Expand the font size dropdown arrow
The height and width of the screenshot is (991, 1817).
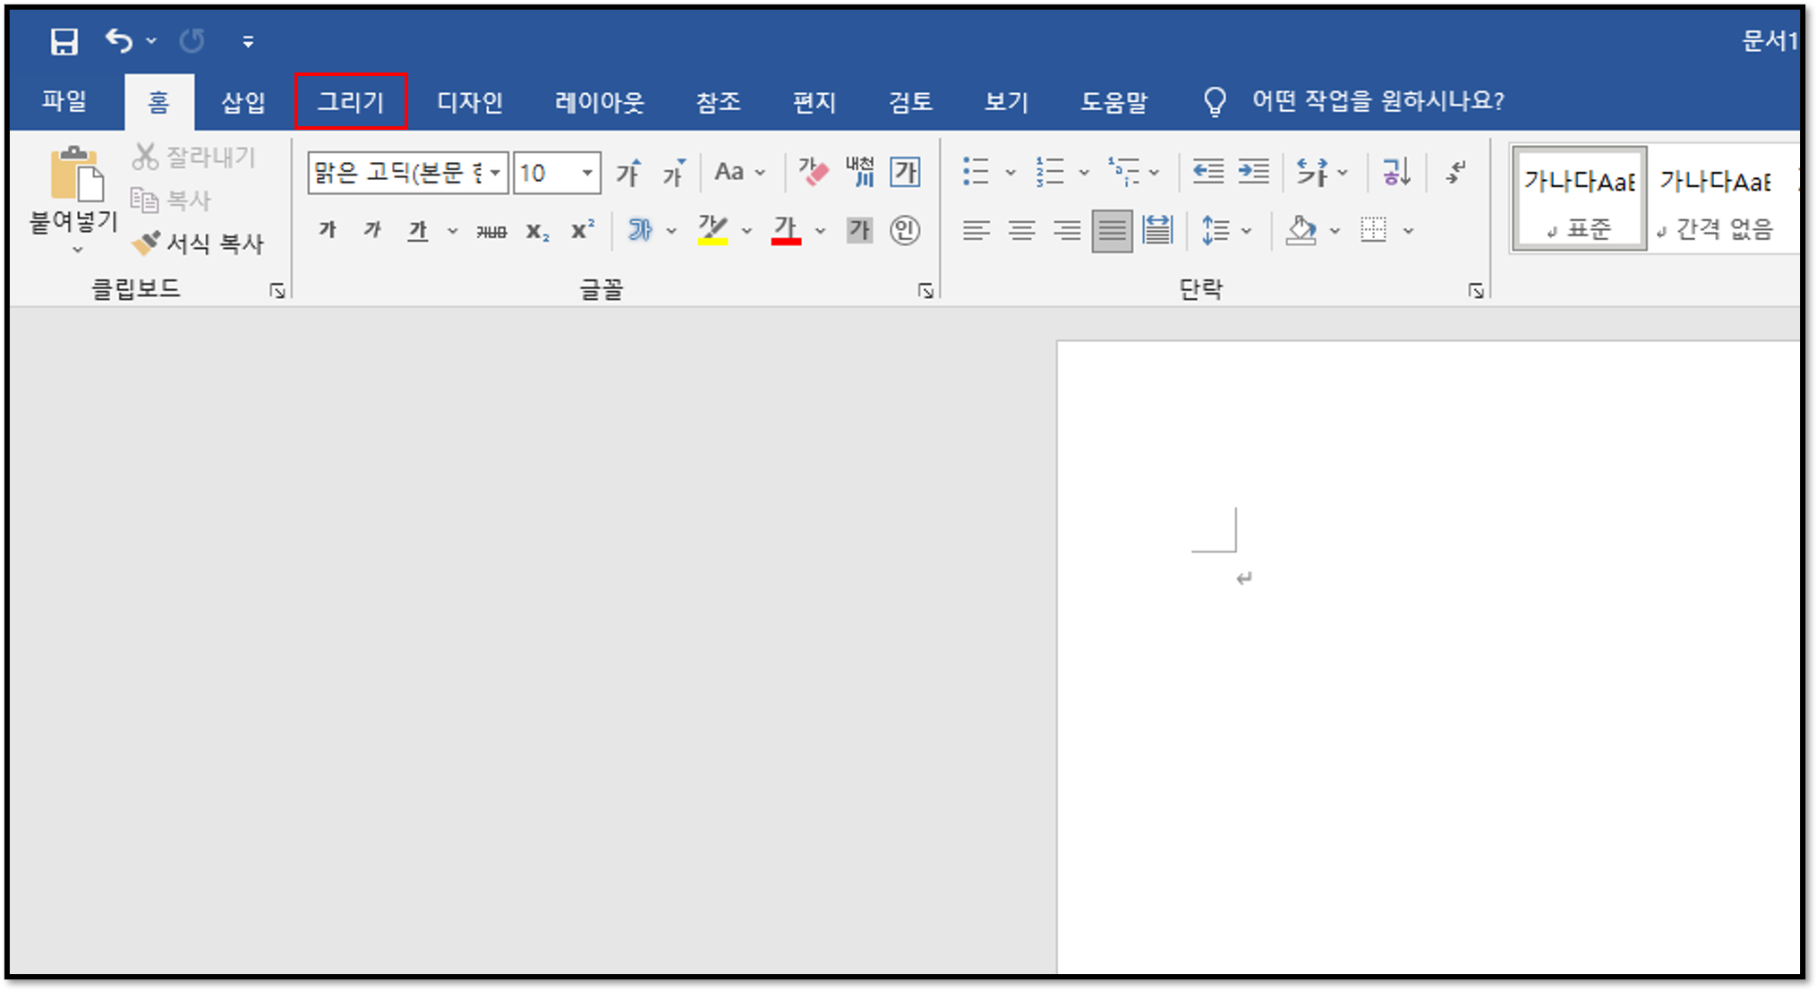pos(587,172)
